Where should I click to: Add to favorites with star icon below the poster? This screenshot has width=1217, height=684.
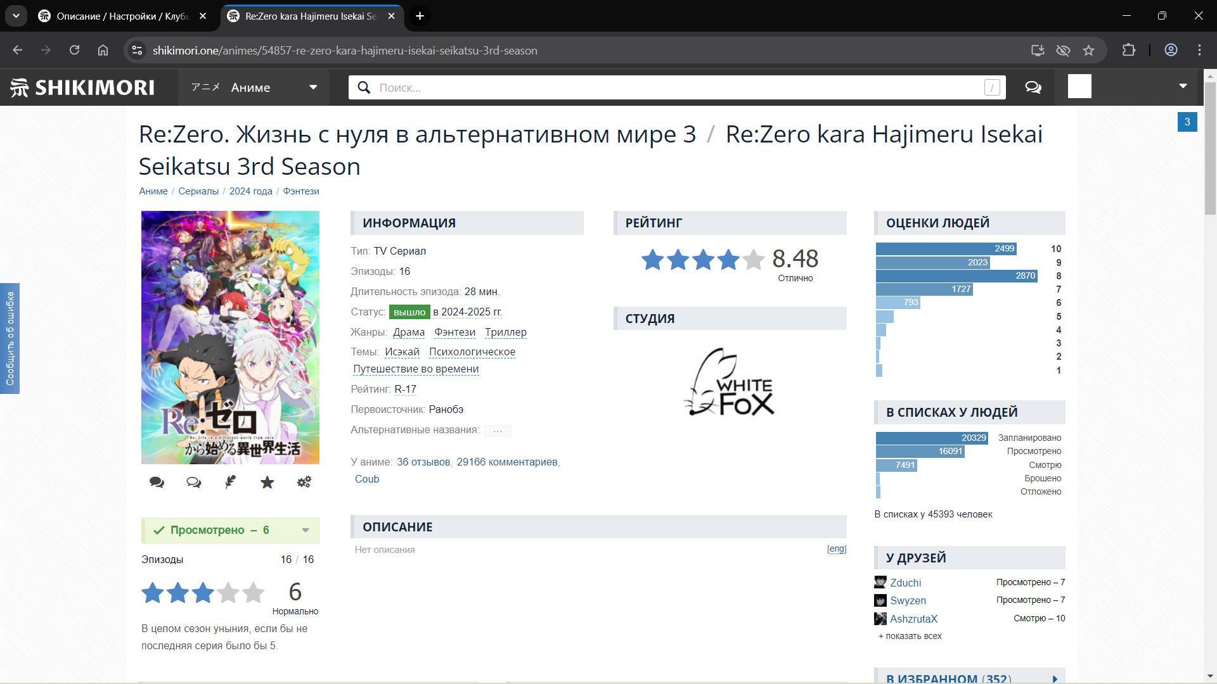pos(267,483)
